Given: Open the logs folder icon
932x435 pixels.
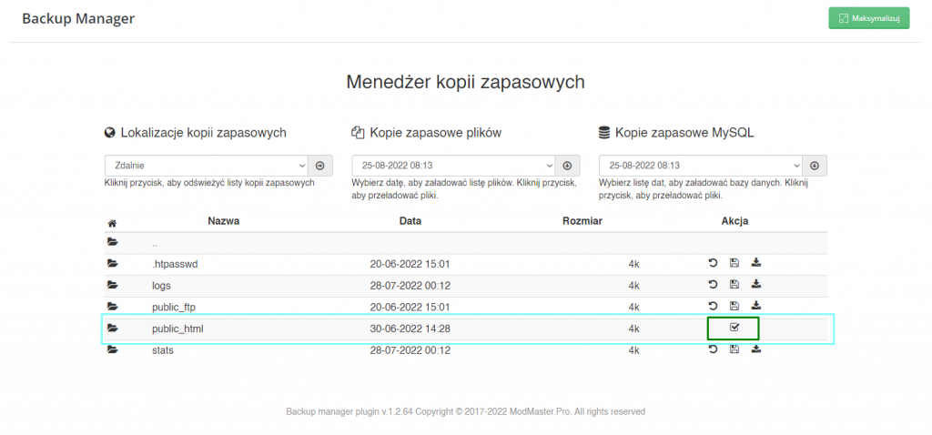Looking at the screenshot, I should click(112, 285).
